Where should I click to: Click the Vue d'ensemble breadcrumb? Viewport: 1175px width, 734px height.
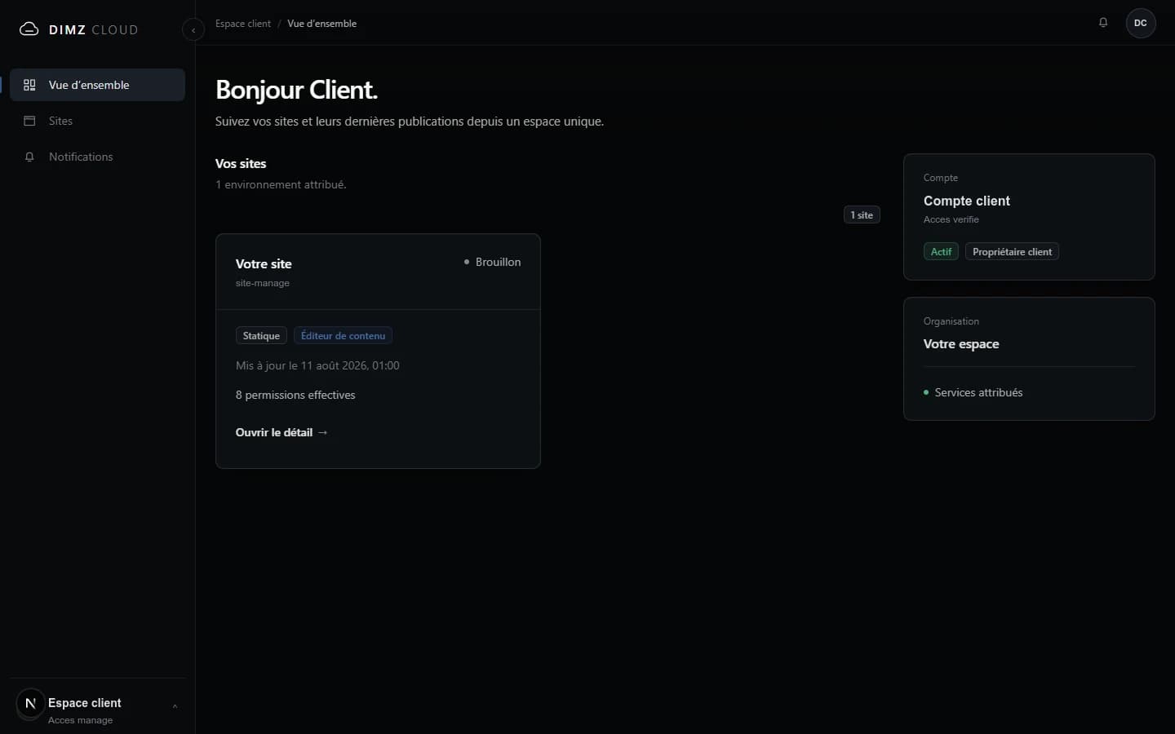(321, 24)
